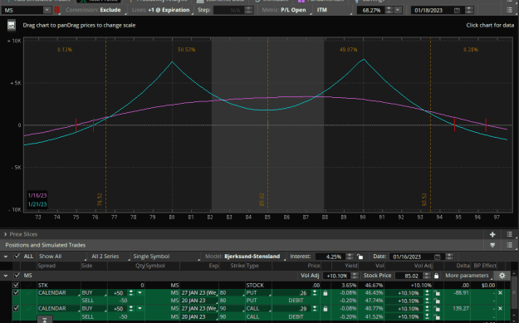Click the P/L Open metric selector
Image resolution: width=519 pixels, height=323 pixels.
293,10
